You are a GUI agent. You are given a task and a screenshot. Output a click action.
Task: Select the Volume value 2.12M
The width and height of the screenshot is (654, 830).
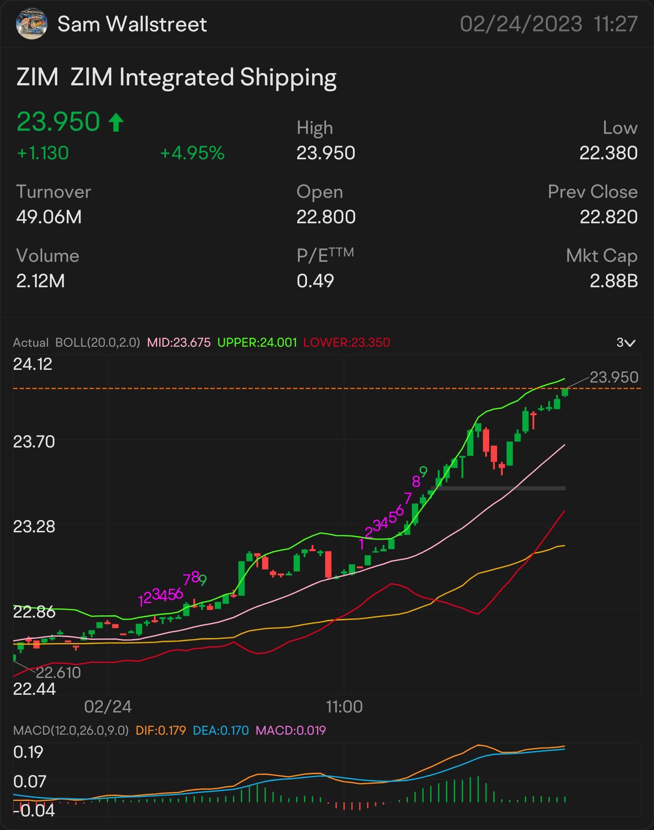(x=40, y=281)
